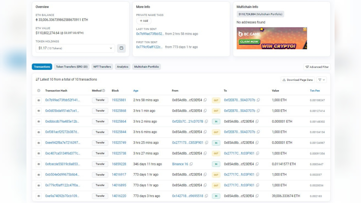
Task: Toggle Age column header format
Action: 136,91
